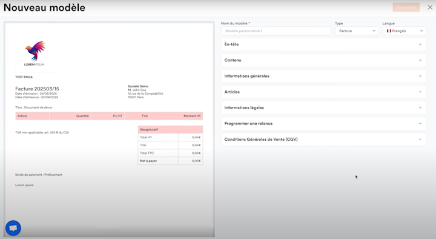Viewport: 436px width, 239px height.
Task: Expand Conditions Générales de Vente (CGV)
Action: coord(323,140)
